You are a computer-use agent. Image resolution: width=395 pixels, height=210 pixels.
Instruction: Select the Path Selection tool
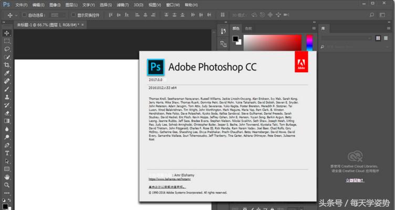[7, 161]
